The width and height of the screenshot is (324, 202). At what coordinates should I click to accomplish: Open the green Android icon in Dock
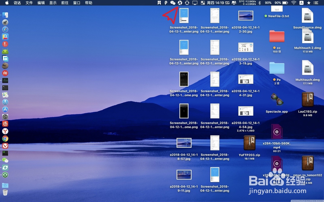click(x=5, y=51)
